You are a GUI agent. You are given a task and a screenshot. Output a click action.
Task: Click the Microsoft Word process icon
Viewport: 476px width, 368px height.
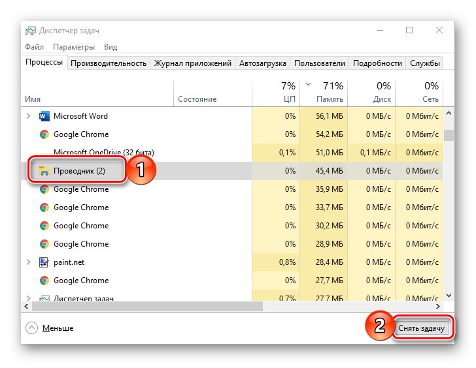pyautogui.click(x=44, y=116)
